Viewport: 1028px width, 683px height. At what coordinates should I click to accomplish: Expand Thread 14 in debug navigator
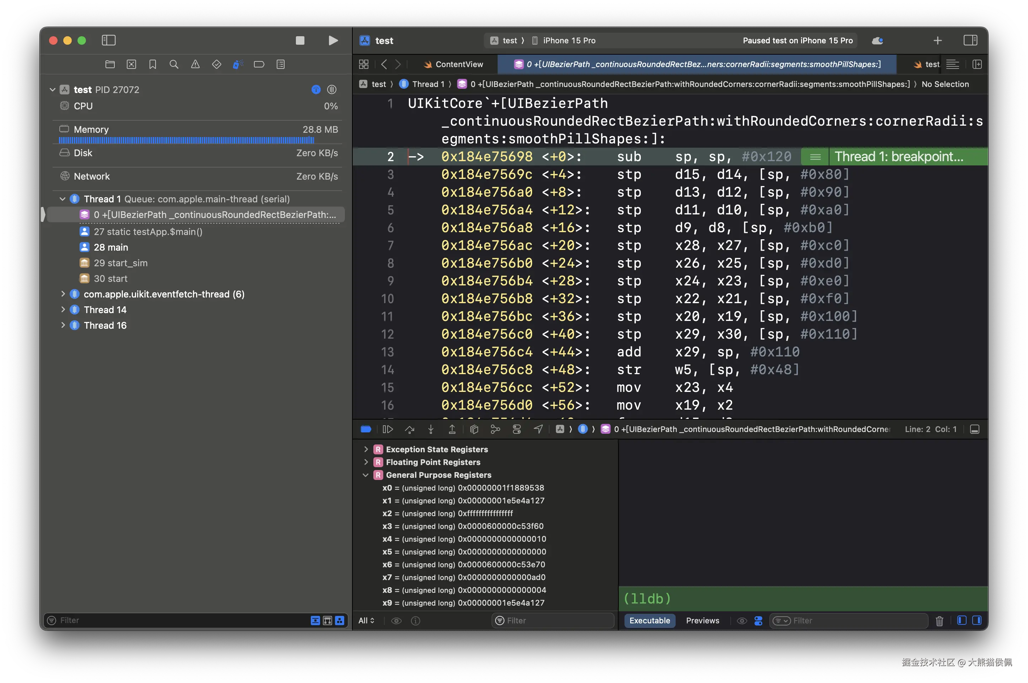coord(63,310)
